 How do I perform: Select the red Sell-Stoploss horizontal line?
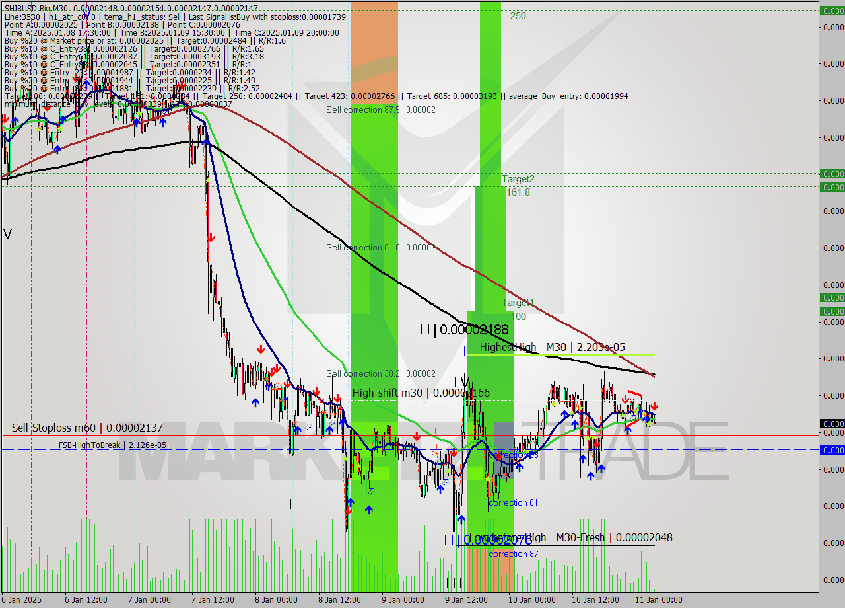pos(409,436)
